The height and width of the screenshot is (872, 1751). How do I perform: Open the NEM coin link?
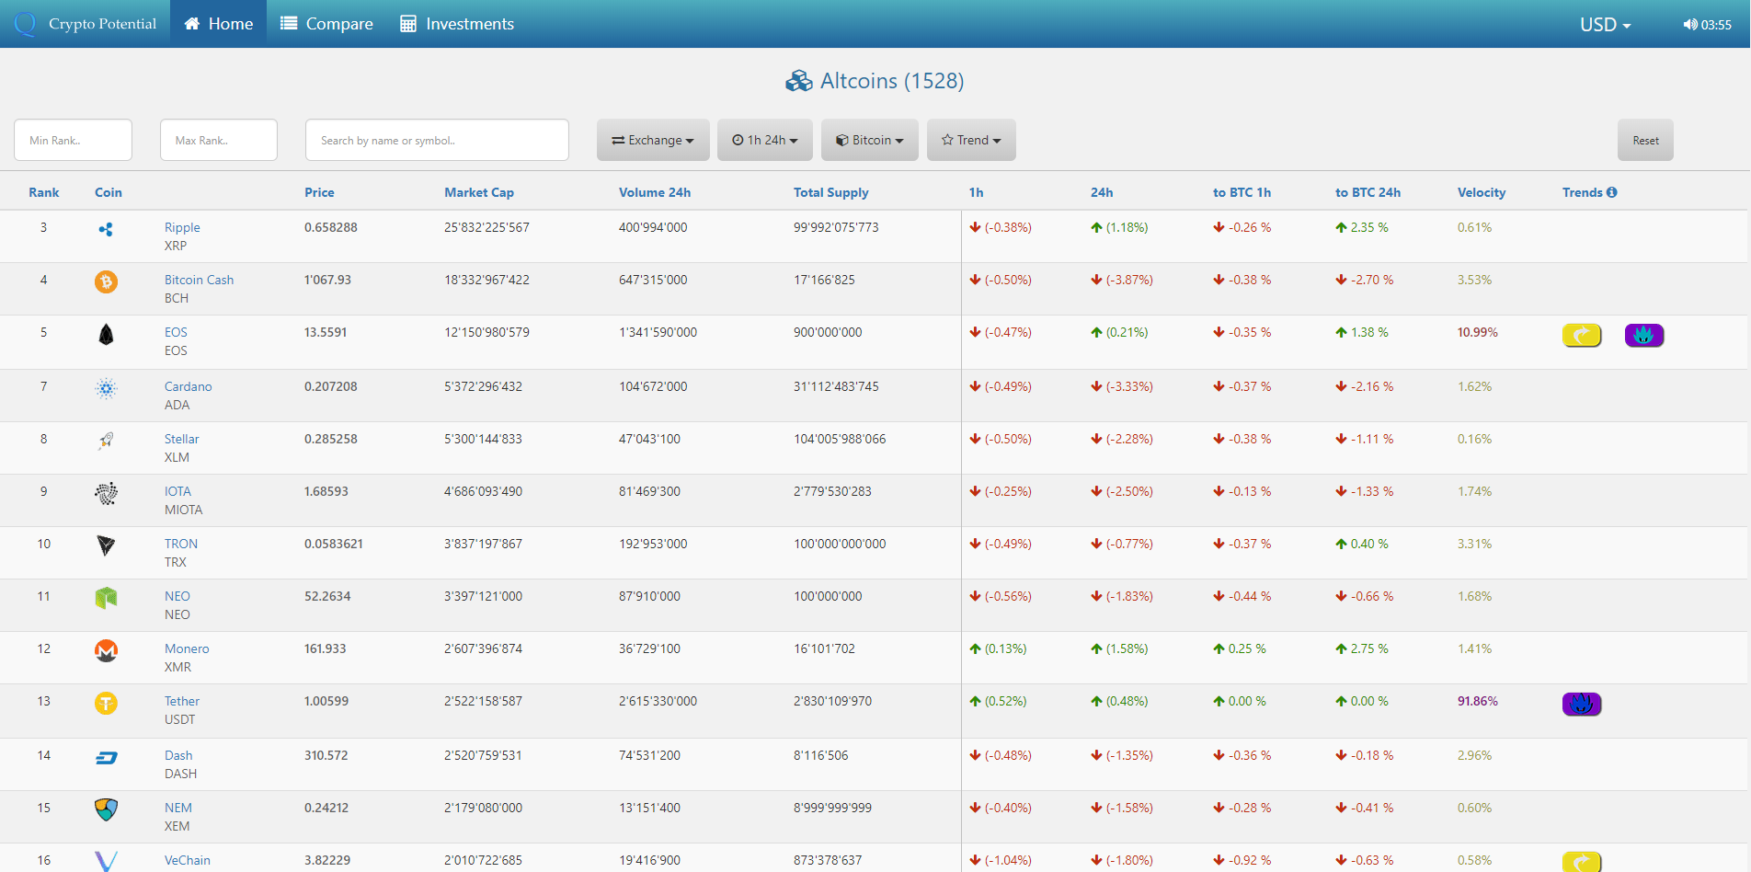[x=178, y=808]
